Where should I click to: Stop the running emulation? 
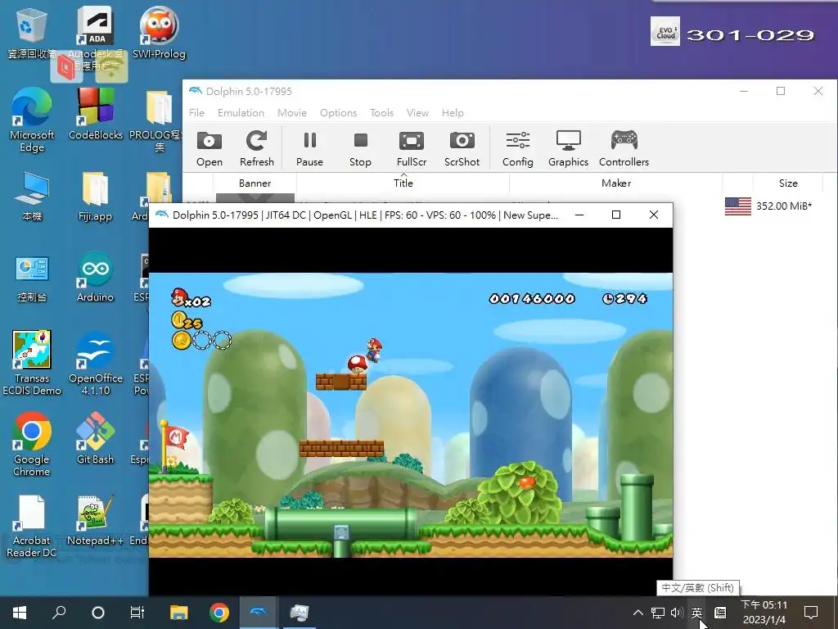(360, 149)
